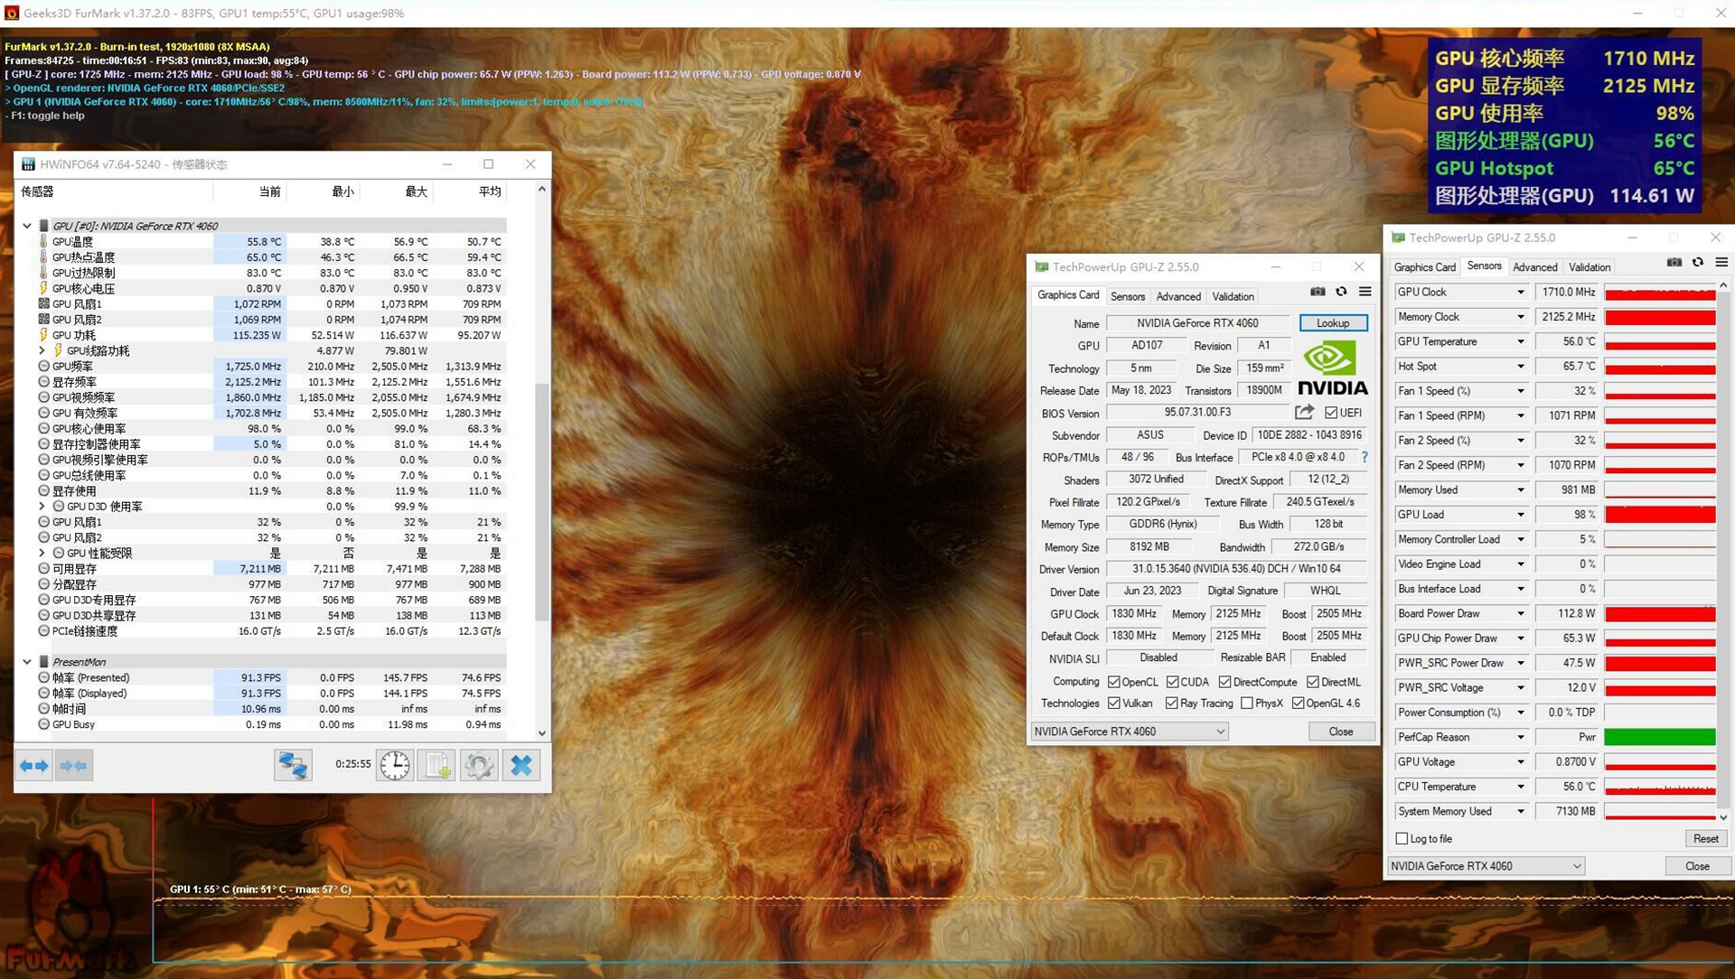Image resolution: width=1735 pixels, height=979 pixels.
Task: Expand GPU D3D usage sub-items
Action: 42,507
